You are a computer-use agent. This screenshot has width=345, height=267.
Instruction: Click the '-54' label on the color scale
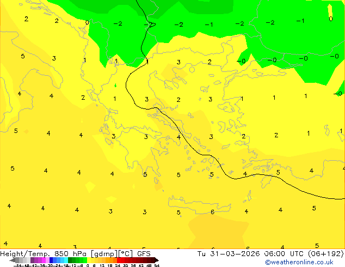pos(17,265)
